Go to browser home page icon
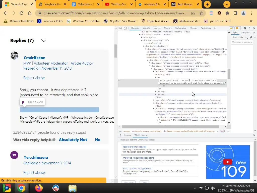The image size is (257, 193). coord(30,13)
